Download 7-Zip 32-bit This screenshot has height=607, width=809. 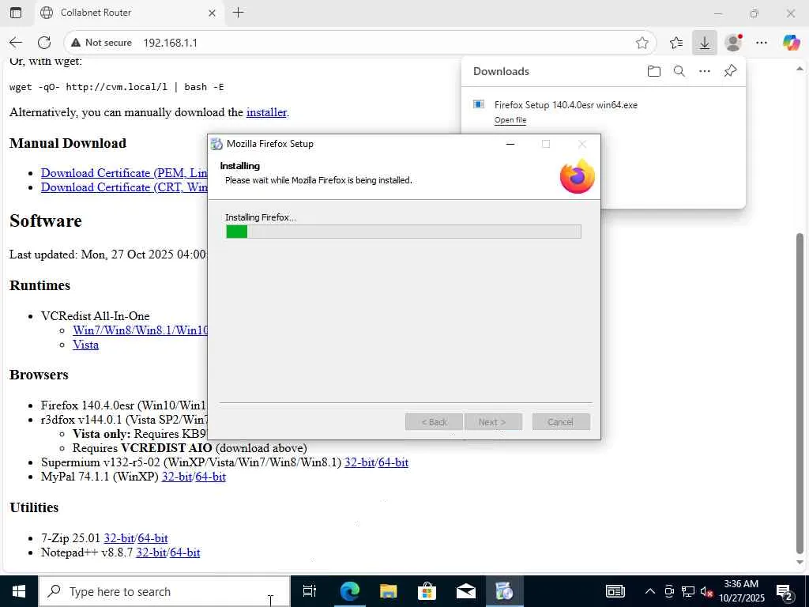119,538
